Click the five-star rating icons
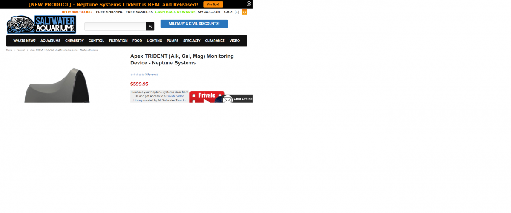The height and width of the screenshot is (213, 511). (137, 74)
